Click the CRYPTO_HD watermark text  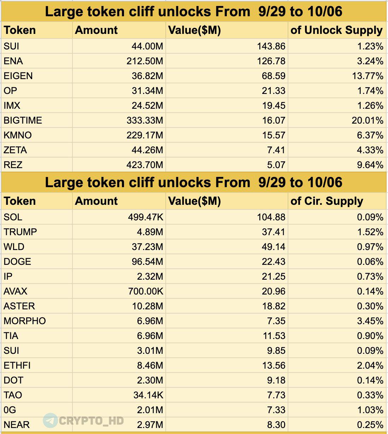(91, 421)
